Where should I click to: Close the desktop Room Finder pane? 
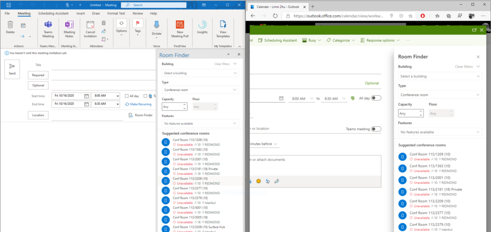(x=239, y=55)
